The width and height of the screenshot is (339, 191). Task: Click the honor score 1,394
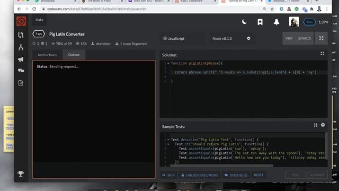[x=323, y=22]
